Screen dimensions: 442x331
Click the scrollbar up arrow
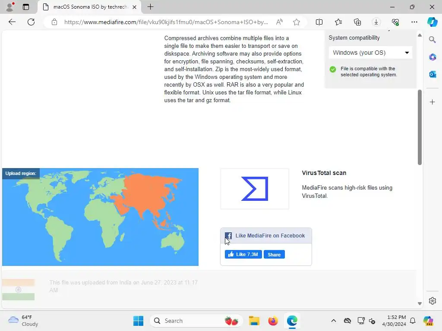coord(420,35)
